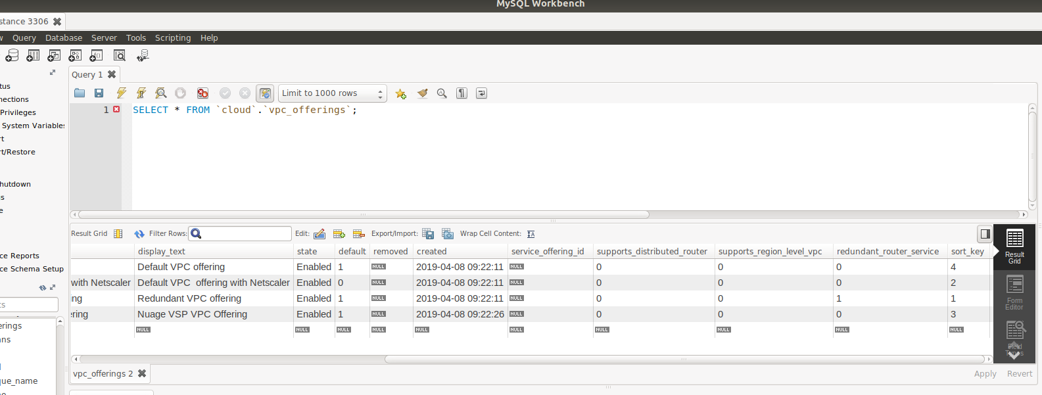Open the Database menu
This screenshot has width=1042, height=395.
[64, 38]
